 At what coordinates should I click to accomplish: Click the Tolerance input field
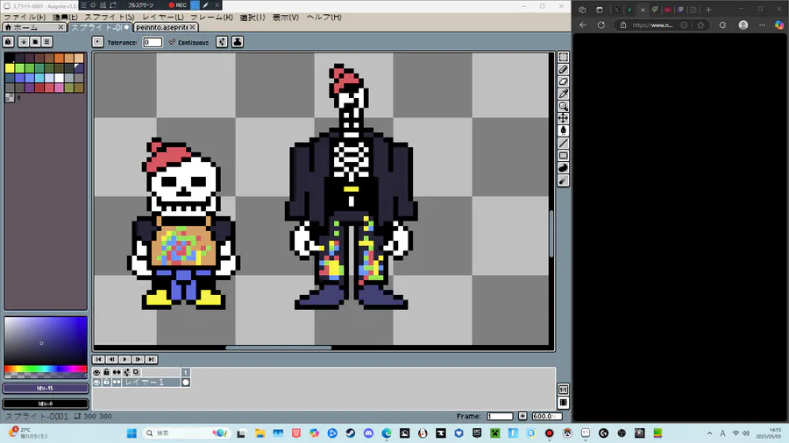(x=153, y=42)
